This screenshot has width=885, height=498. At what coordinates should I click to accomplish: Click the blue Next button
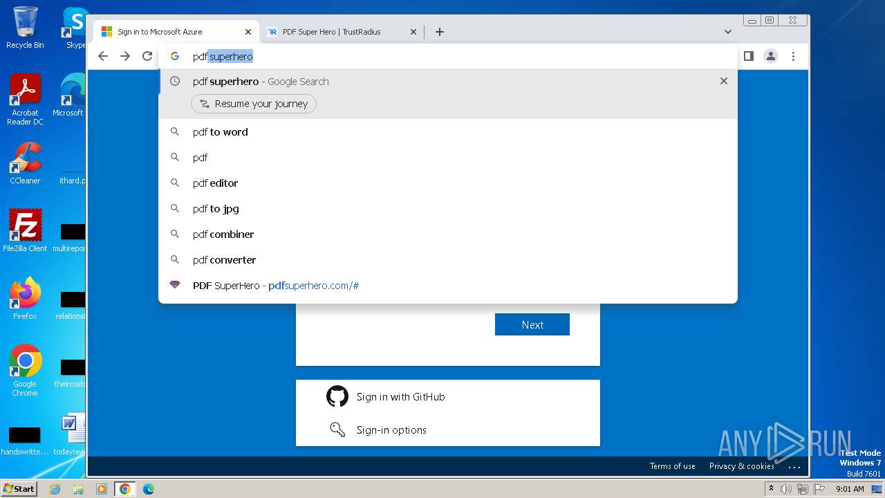tap(532, 324)
